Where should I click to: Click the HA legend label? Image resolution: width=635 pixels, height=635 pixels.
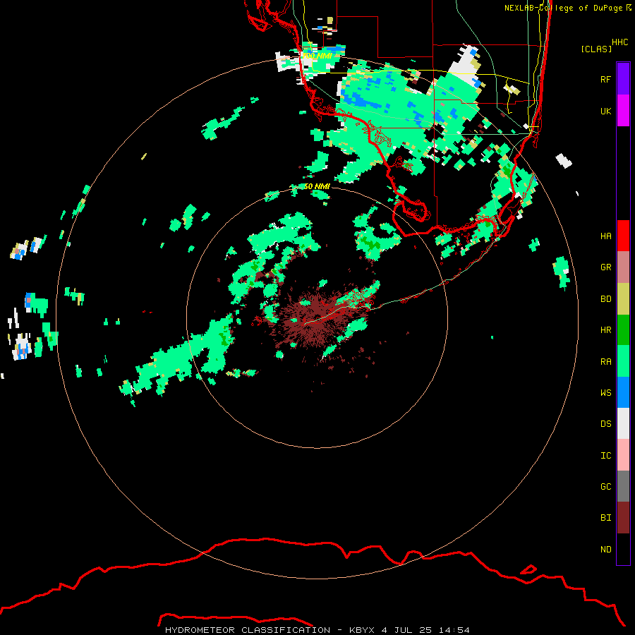click(x=605, y=236)
